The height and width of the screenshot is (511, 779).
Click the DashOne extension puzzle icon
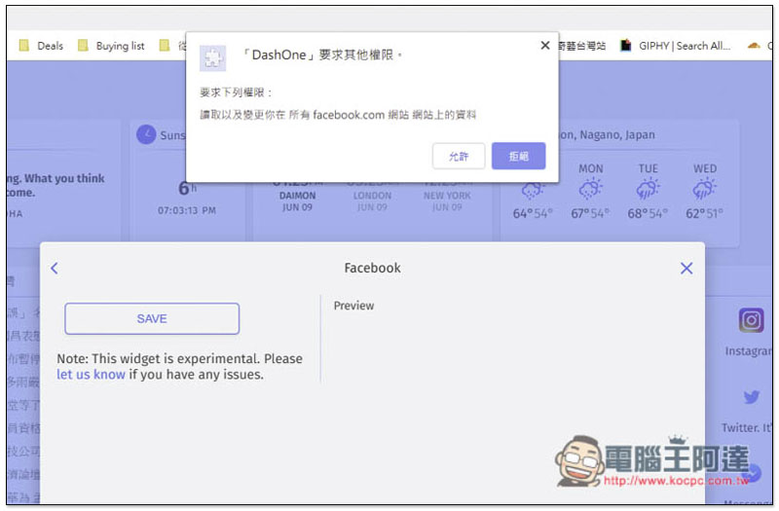coord(212,58)
